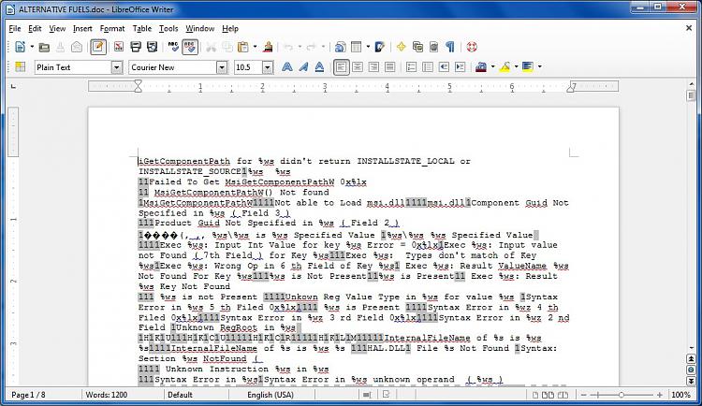Open Data Sources icon
The width and height of the screenshot is (702, 406).
(x=433, y=47)
